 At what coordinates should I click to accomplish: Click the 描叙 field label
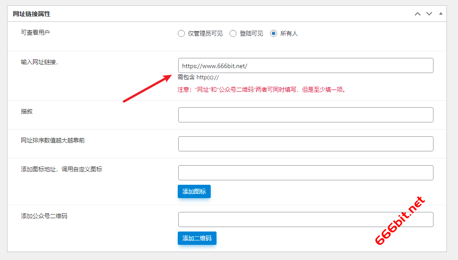pyautogui.click(x=27, y=111)
